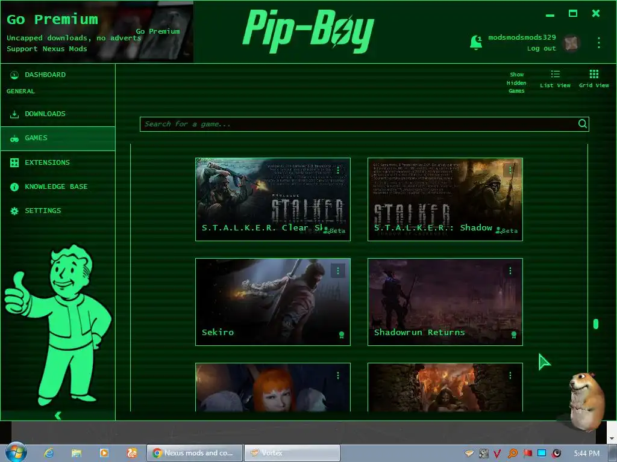Image resolution: width=617 pixels, height=462 pixels.
Task: Click the Extensions puzzle icon
Action: [14, 162]
